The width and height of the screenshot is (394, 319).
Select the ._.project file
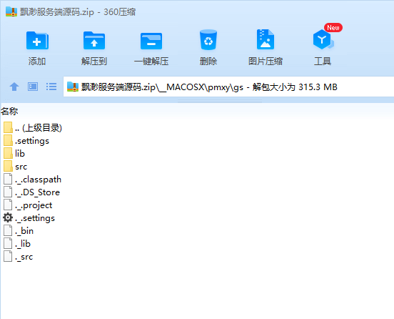coord(28,205)
